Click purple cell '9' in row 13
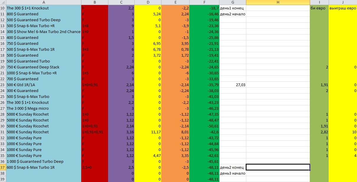This screenshot has height=182, width=357. (121, 26)
